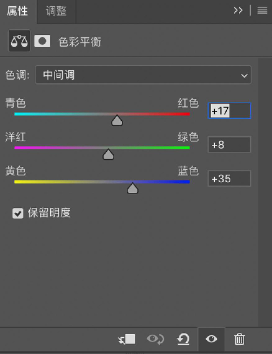Click the dropdown arrow next to 中间调
This screenshot has height=354, width=272.
[x=244, y=75]
